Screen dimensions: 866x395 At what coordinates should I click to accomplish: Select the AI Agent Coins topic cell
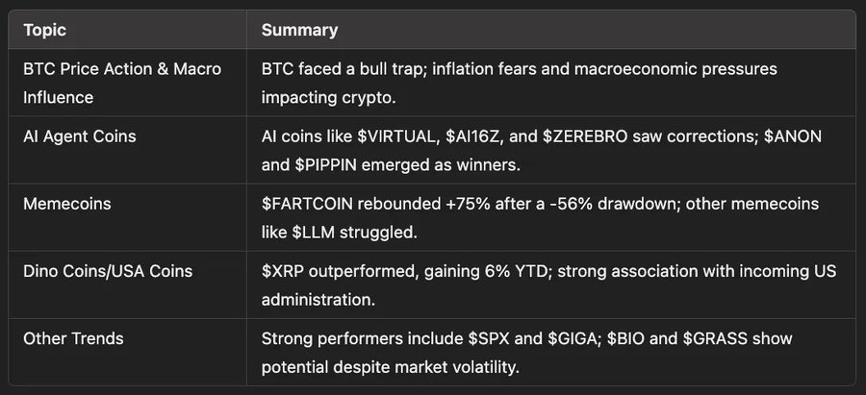pos(79,136)
